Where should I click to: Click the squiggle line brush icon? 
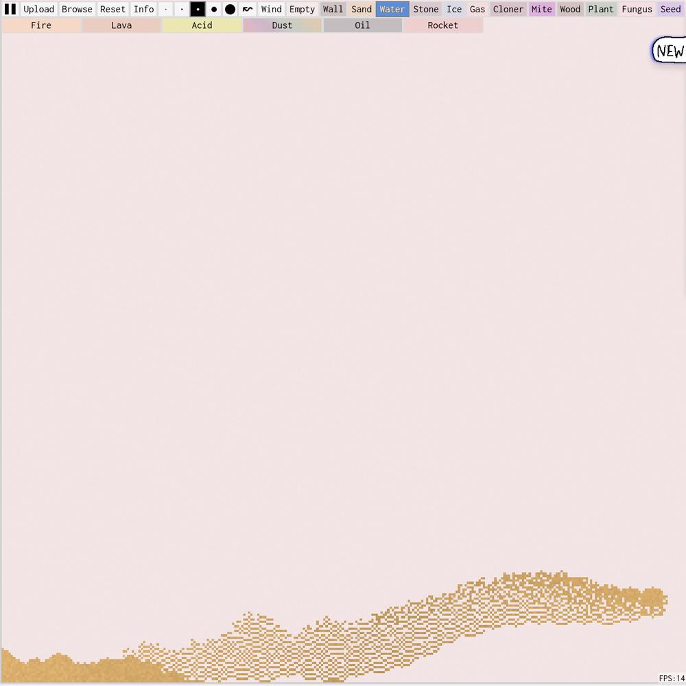(x=248, y=10)
